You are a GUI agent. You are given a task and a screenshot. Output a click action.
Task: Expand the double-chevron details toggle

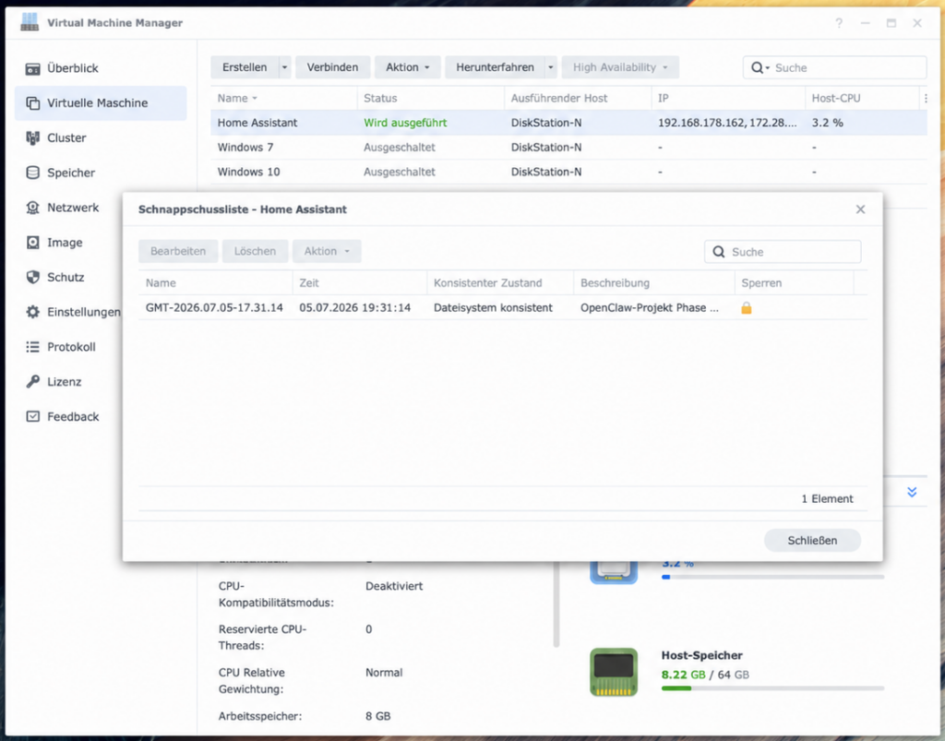pos(912,492)
